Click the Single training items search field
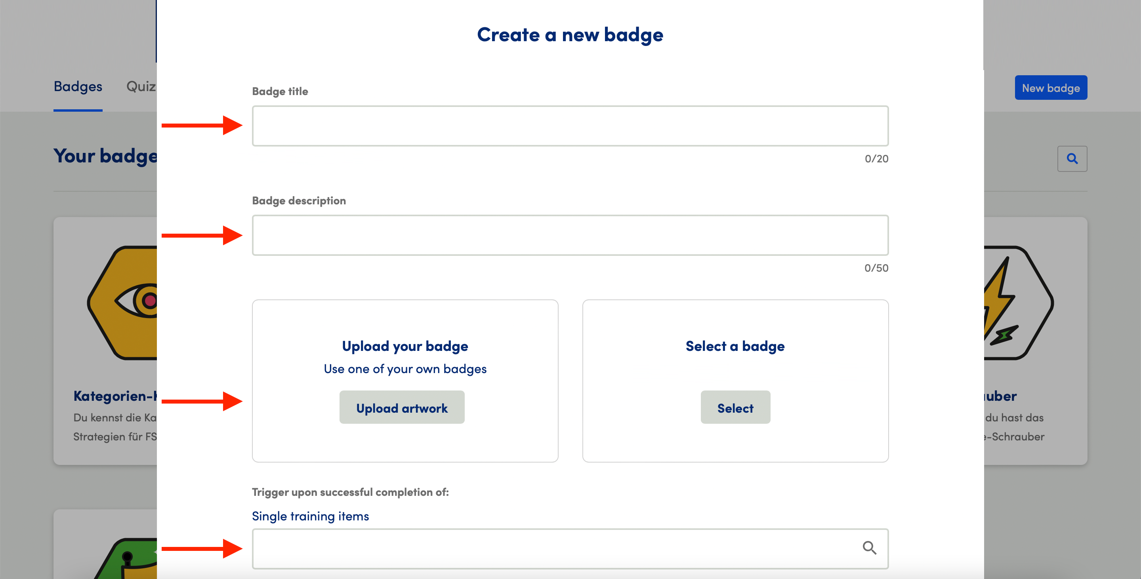 pyautogui.click(x=570, y=549)
